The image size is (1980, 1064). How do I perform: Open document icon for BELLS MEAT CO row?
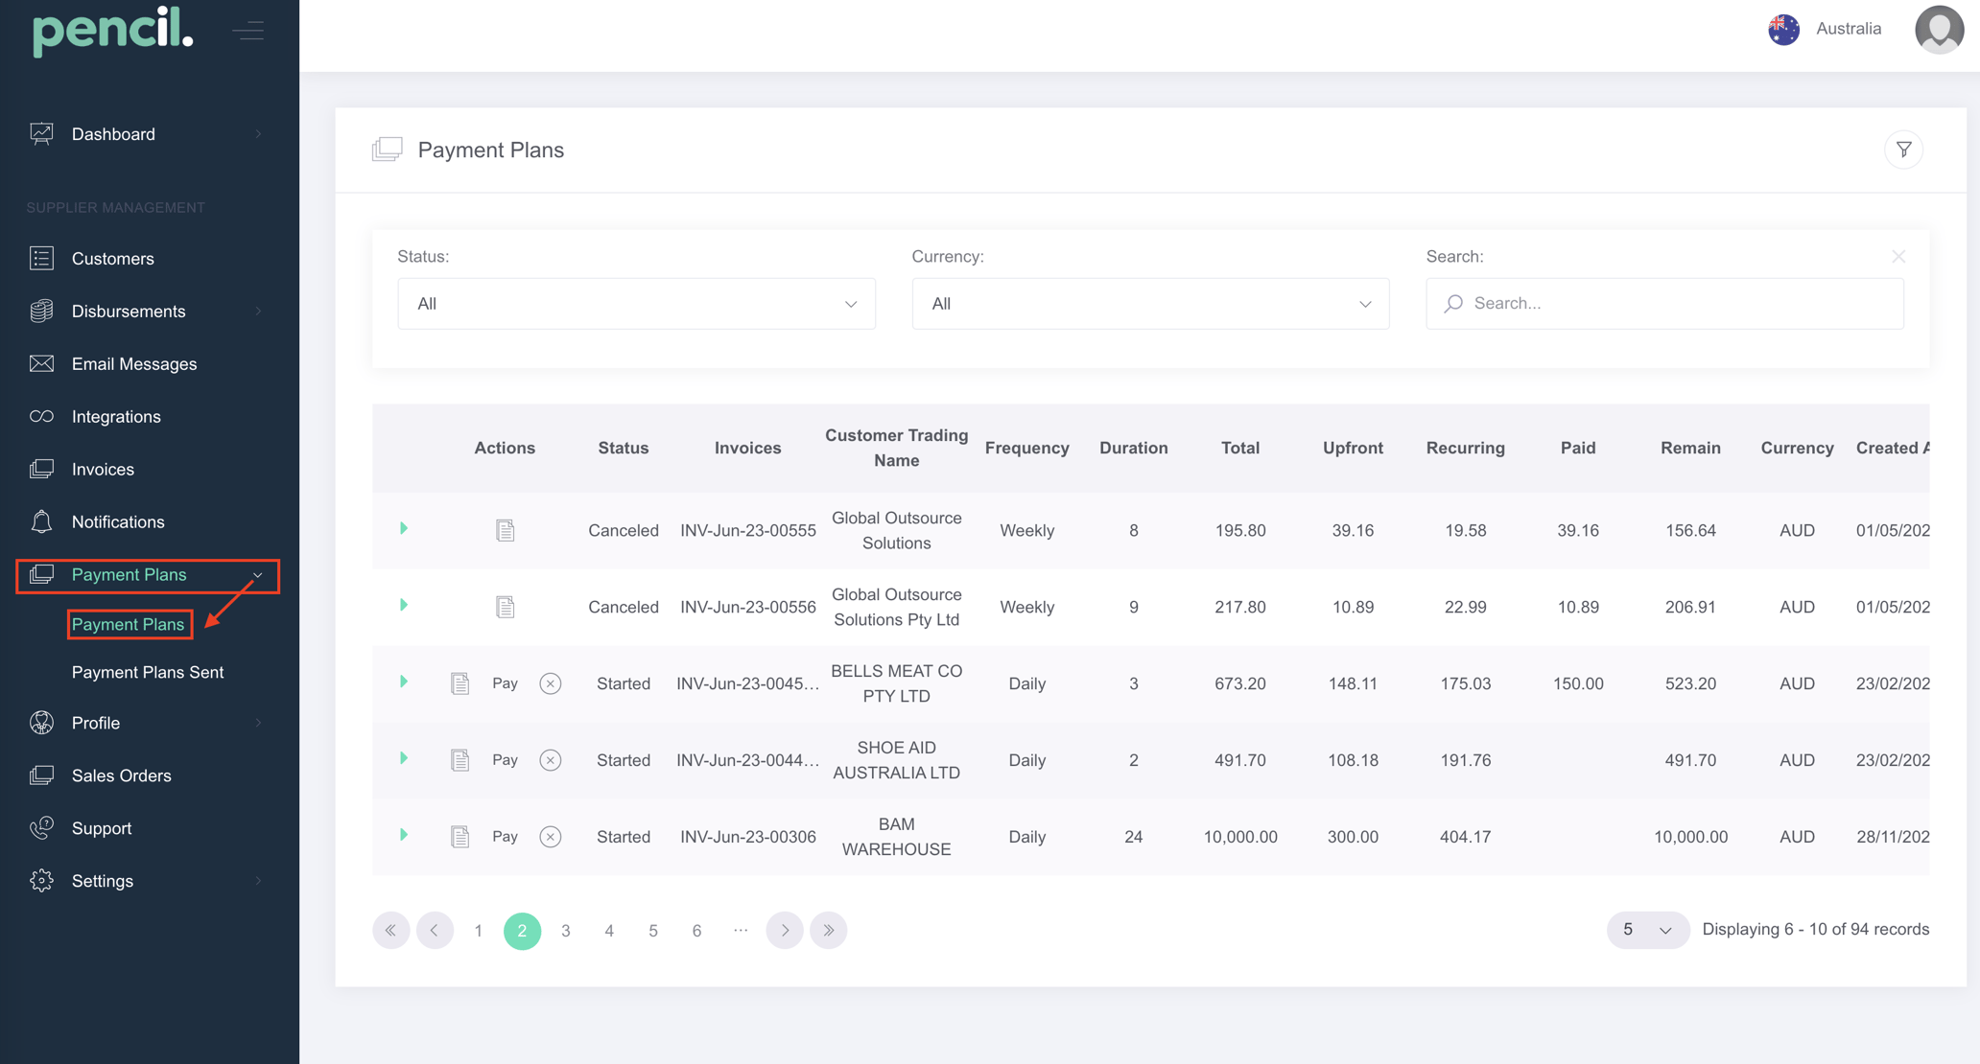click(x=460, y=683)
